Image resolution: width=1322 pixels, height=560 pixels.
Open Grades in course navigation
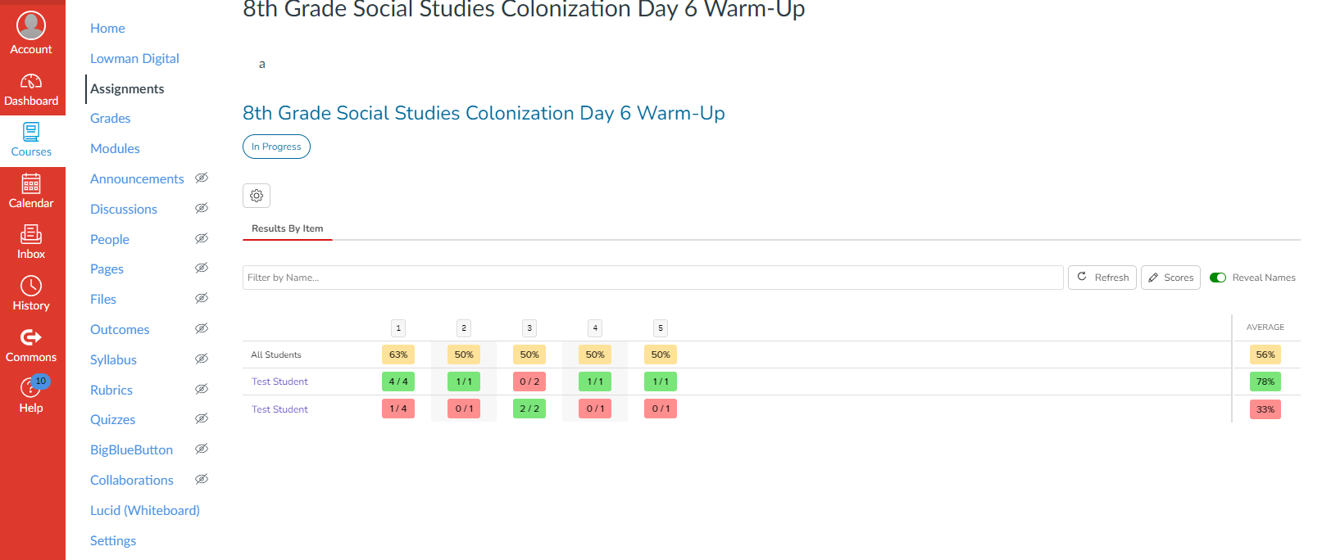(111, 118)
